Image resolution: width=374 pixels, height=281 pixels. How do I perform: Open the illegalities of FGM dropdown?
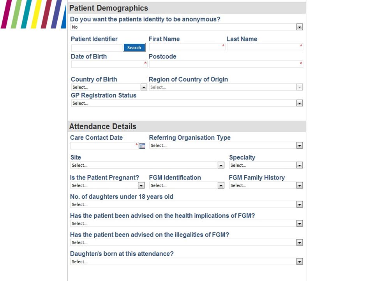tap(187, 242)
